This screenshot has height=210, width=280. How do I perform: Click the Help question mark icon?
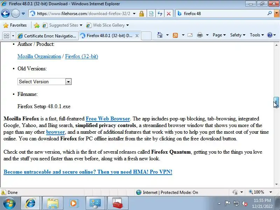pyautogui.click(x=269, y=35)
